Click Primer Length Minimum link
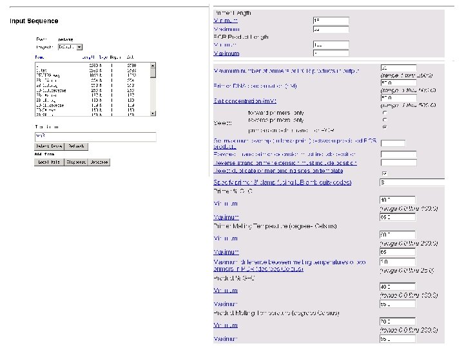The image size is (464, 348). (x=226, y=21)
